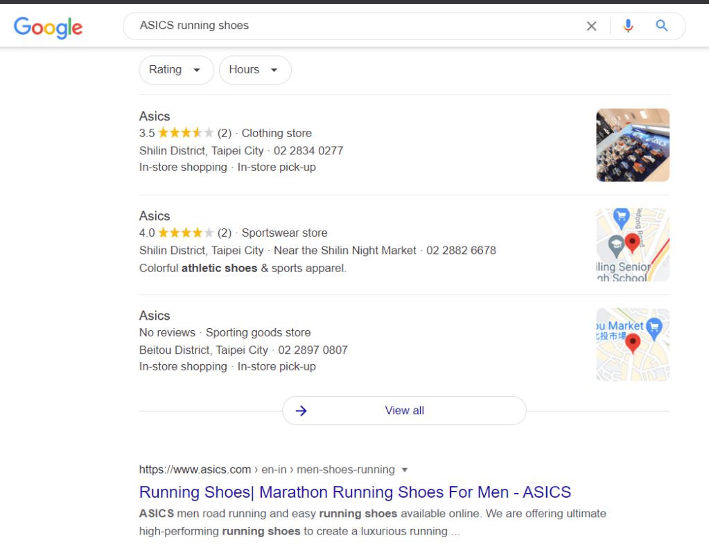Click phone number 02 2897 0807
This screenshot has height=558, width=709.
[313, 350]
